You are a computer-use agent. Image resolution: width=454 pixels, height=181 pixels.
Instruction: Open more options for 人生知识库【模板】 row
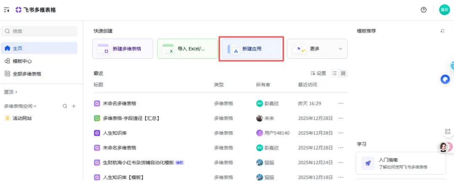[x=341, y=177]
